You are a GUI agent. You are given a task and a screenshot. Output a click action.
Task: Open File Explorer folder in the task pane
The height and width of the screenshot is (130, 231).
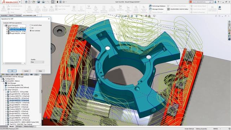(x=230, y=27)
